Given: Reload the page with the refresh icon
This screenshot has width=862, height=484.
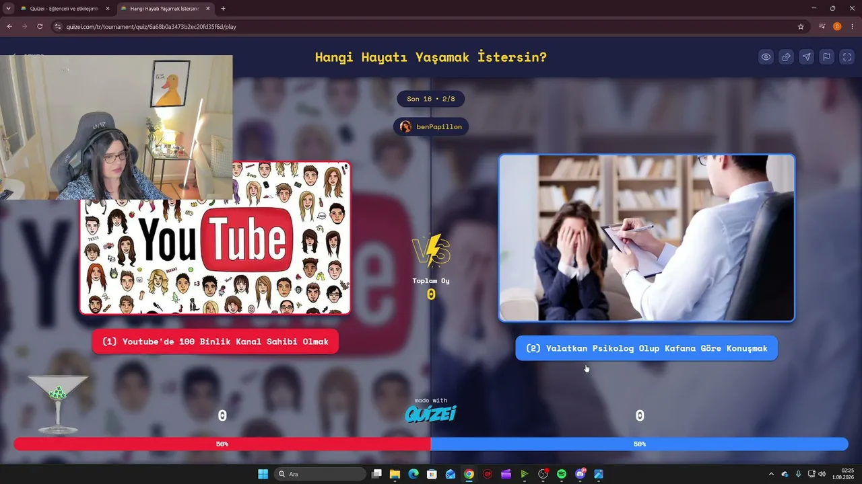Looking at the screenshot, I should click(x=40, y=27).
